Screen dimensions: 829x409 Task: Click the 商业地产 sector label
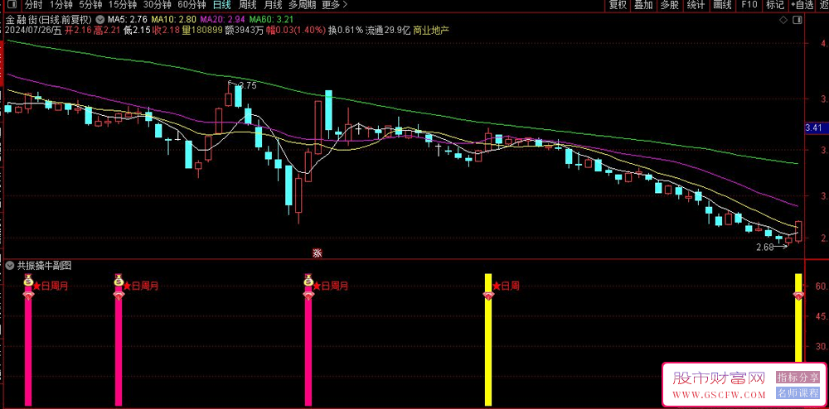(x=431, y=30)
